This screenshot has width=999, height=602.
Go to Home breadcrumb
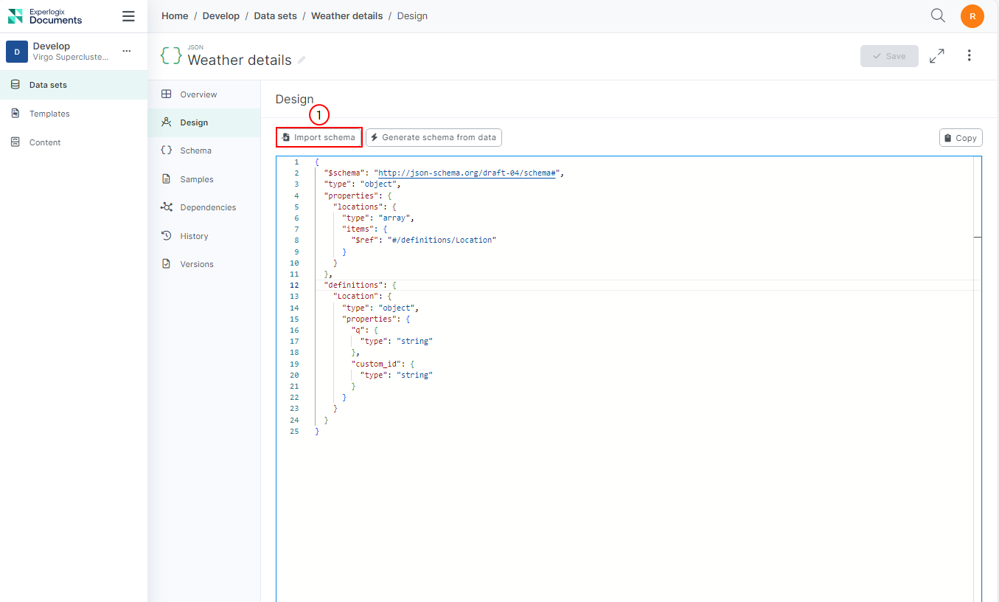[x=175, y=16]
